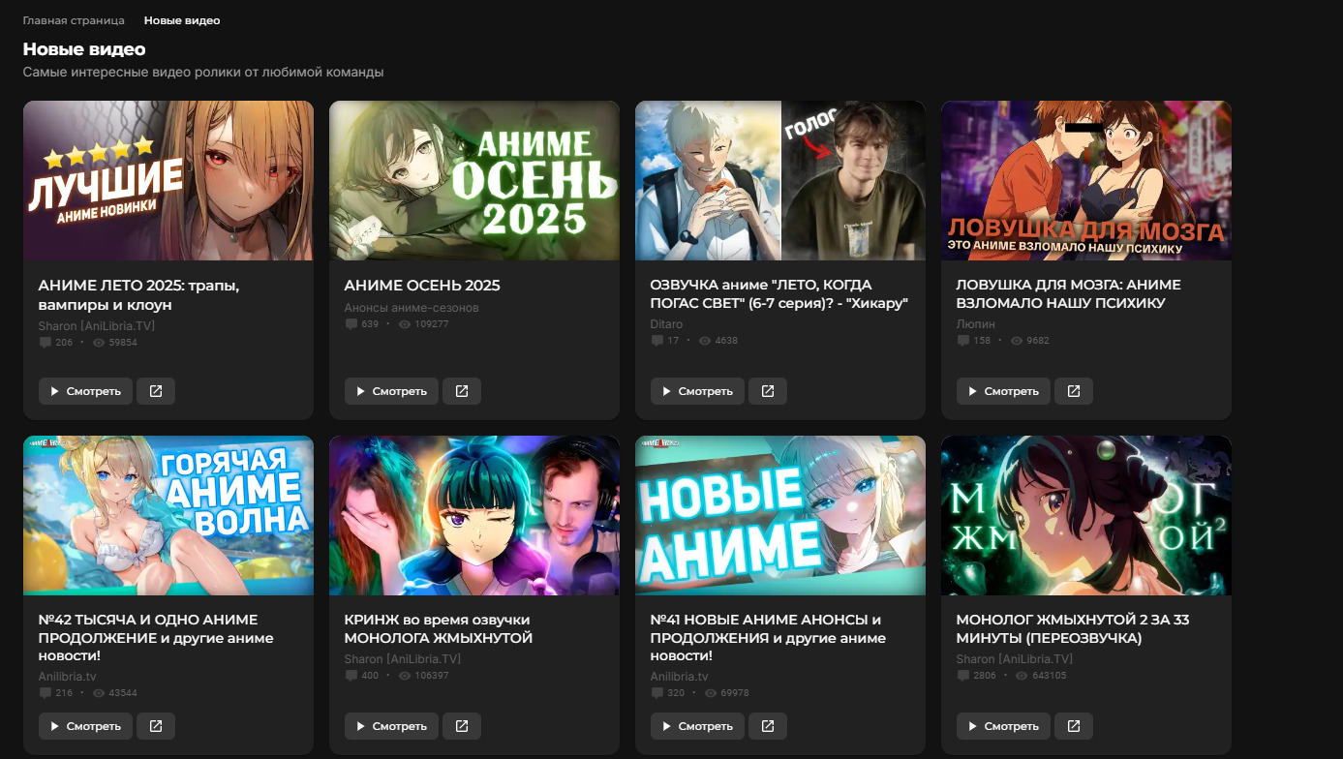Click the Новые видео breadcrumb item
Image resolution: width=1343 pixels, height=759 pixels.
[182, 20]
